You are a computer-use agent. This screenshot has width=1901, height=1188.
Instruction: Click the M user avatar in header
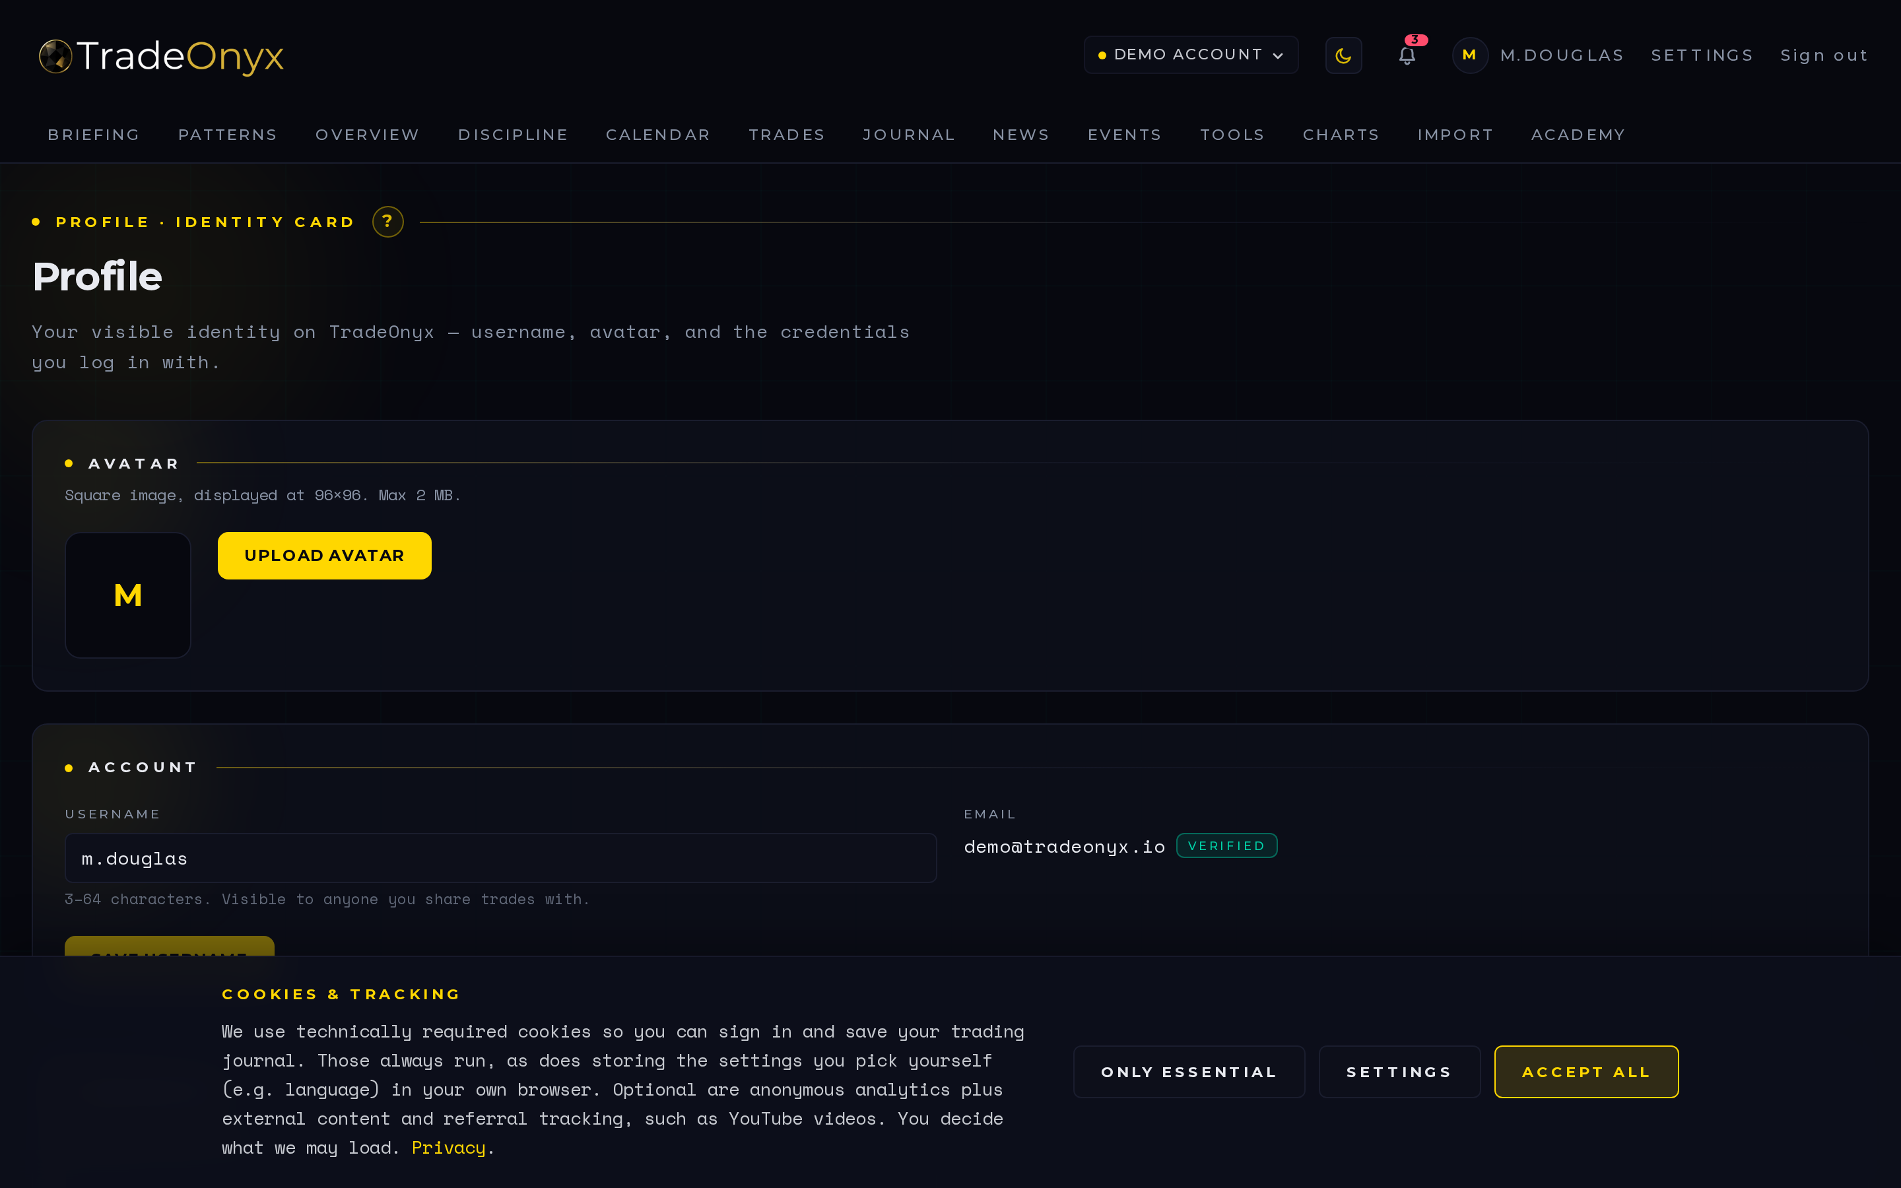point(1470,55)
